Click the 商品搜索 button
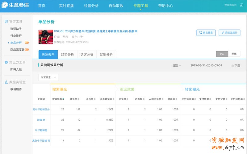Viewport: 247px width, 154px height. [x=206, y=33]
